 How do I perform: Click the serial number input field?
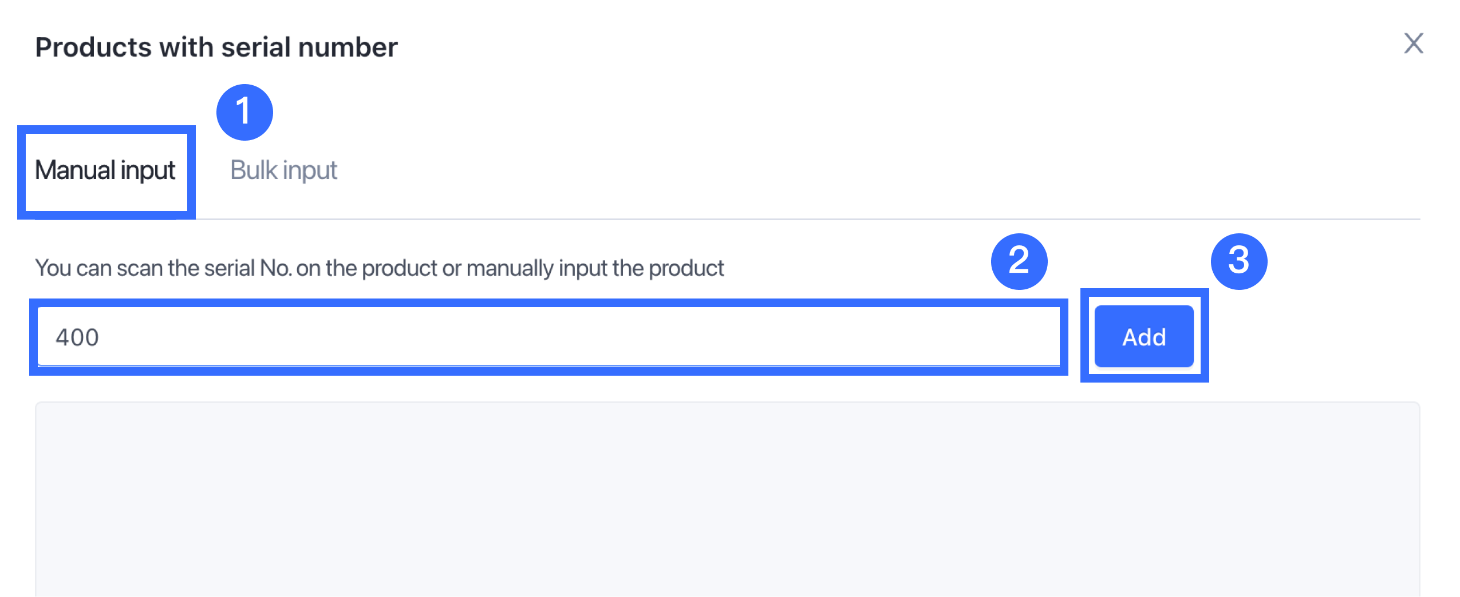pyautogui.click(x=548, y=337)
